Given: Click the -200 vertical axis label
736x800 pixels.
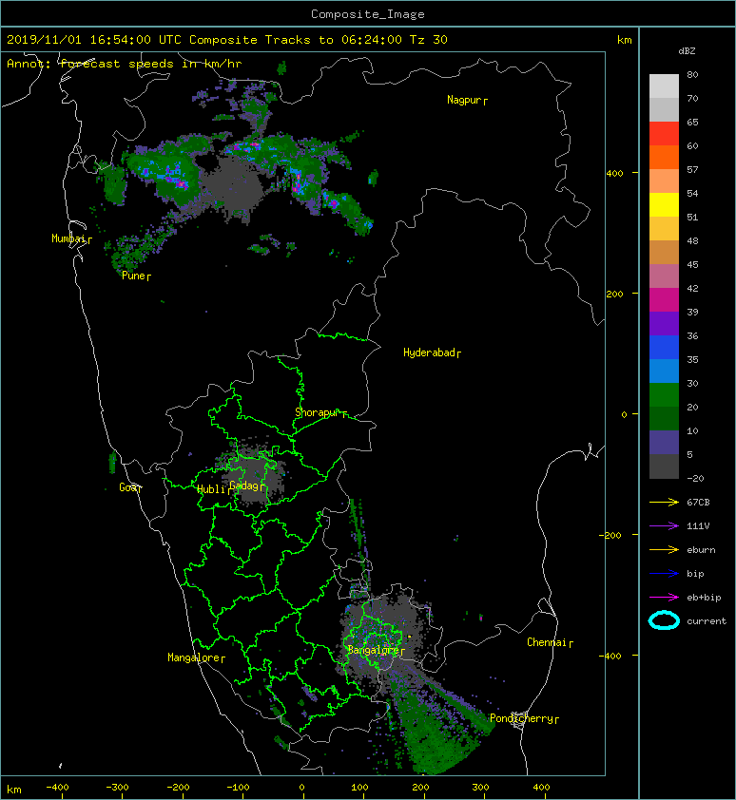Looking at the screenshot, I should coord(610,535).
